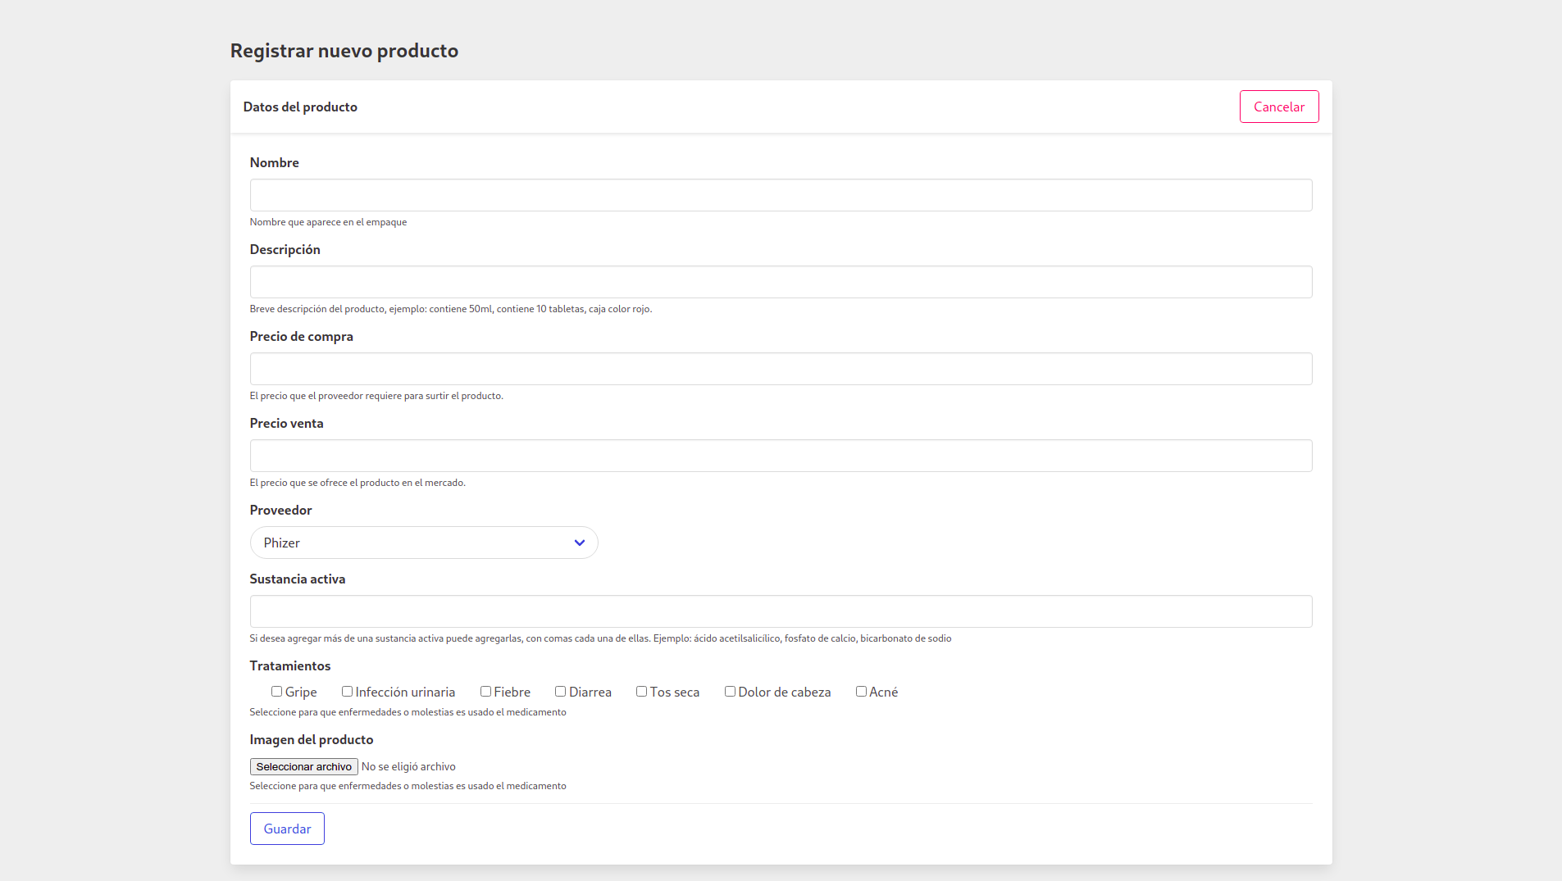Click Seleccionar archivo to upload image
This screenshot has height=881, width=1562.
click(303, 766)
